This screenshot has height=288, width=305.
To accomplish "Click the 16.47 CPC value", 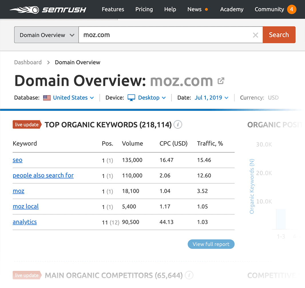I will 167,160.
